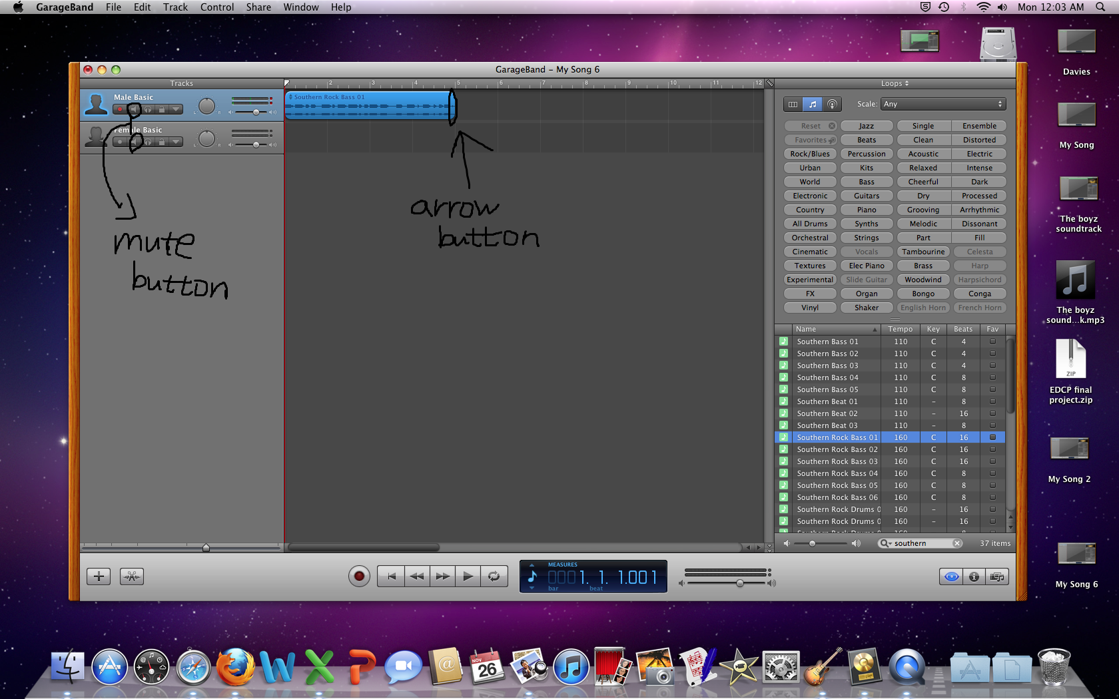The height and width of the screenshot is (699, 1119).
Task: Select the Southern Bass 01 loop
Action: [890, 342]
